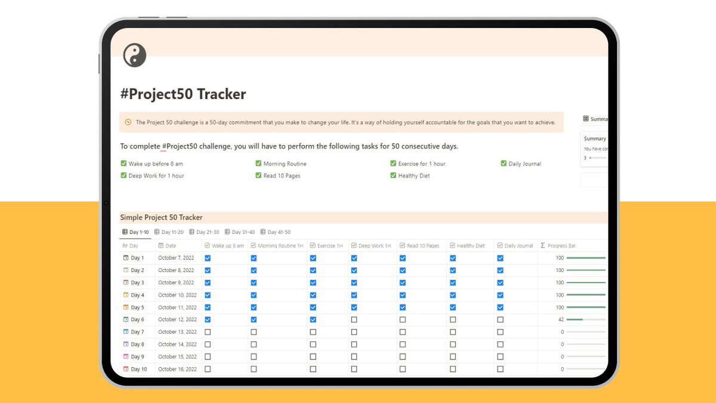Uncheck Morning Routine 1H for Day 4
The height and width of the screenshot is (403, 716).
(x=254, y=295)
